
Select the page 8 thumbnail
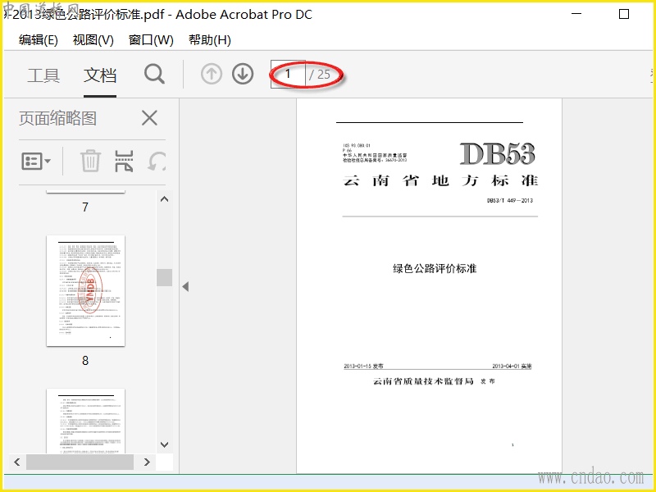85,291
